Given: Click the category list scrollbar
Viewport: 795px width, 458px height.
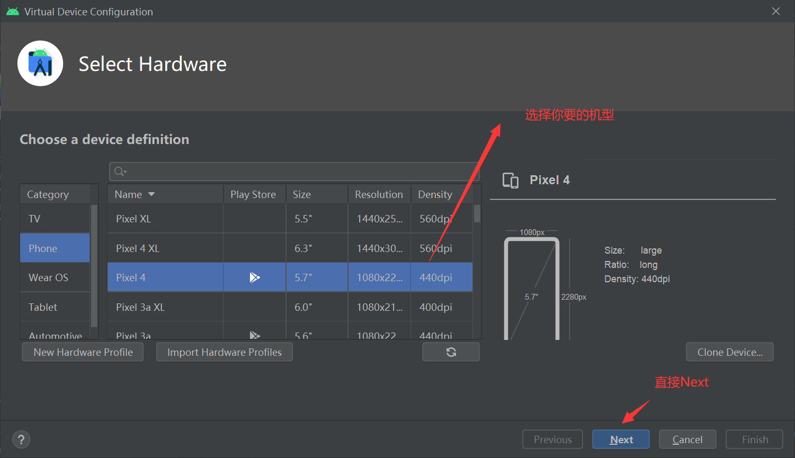Looking at the screenshot, I should (94, 266).
